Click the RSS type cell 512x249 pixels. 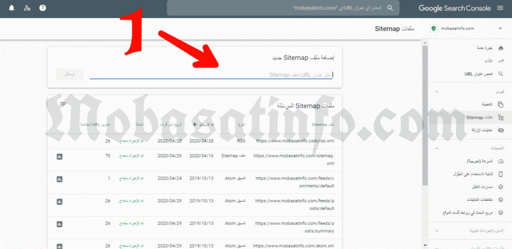click(x=241, y=141)
